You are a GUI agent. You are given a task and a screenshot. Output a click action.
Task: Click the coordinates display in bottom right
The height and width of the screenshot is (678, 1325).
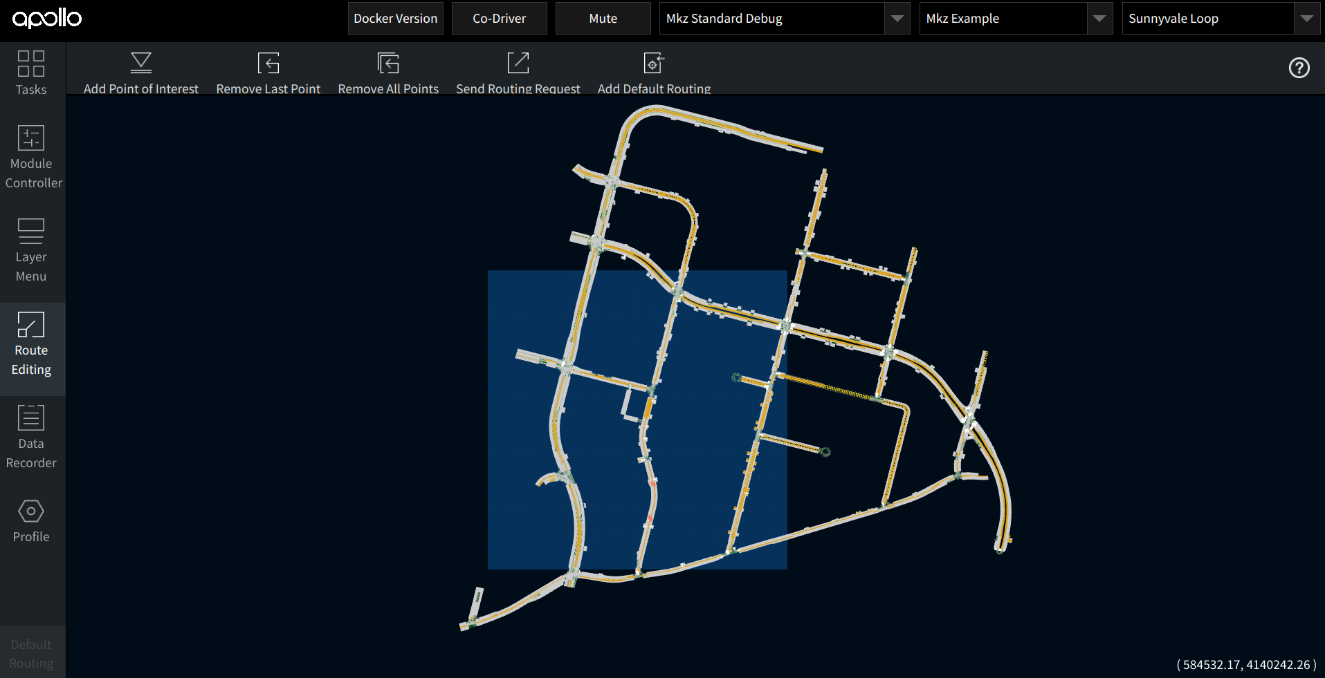click(1245, 664)
